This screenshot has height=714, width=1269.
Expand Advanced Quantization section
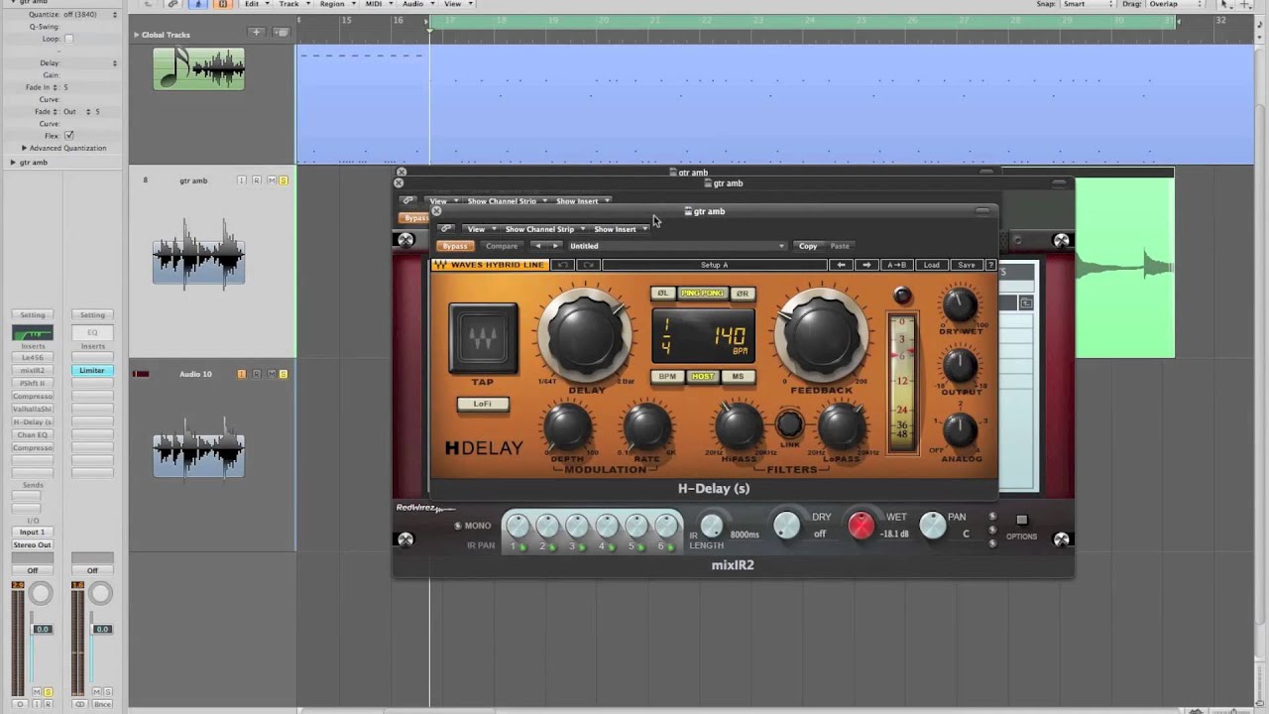(24, 148)
